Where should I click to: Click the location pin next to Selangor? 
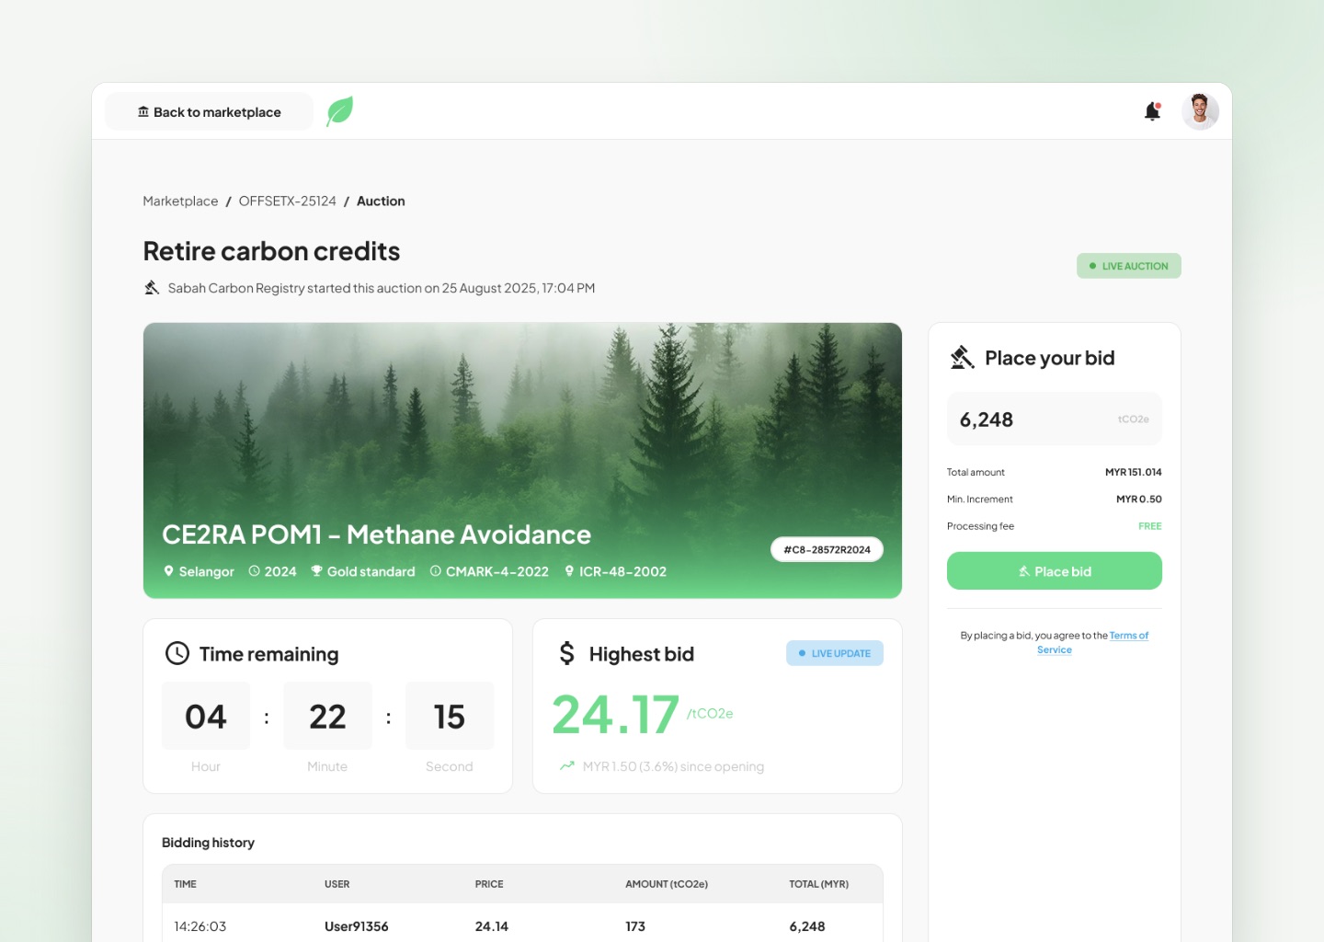click(168, 571)
